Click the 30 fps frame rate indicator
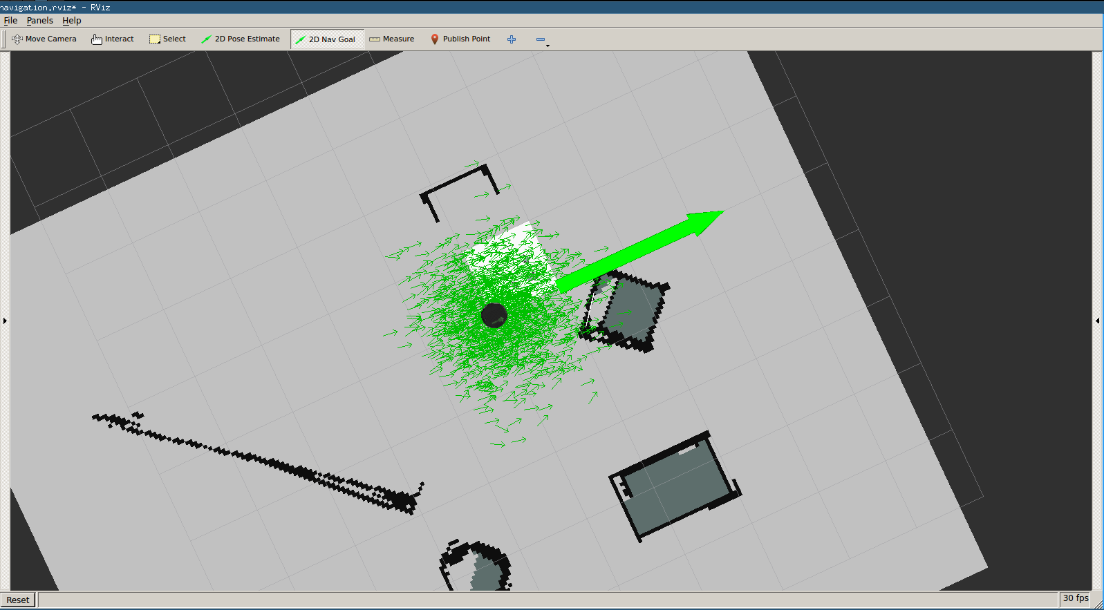Screen dimensions: 1104x610 point(1075,598)
